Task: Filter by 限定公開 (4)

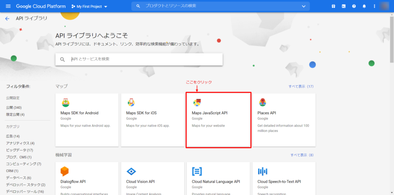Action: pyautogui.click(x=15, y=114)
